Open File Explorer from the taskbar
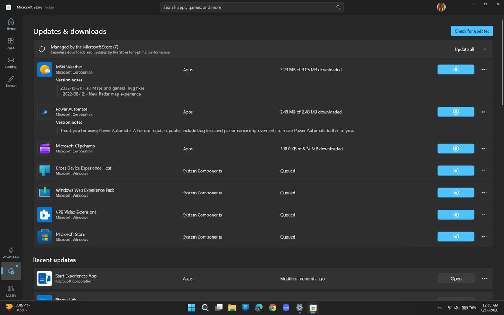Viewport: 504px width, 315px height. coord(232,307)
